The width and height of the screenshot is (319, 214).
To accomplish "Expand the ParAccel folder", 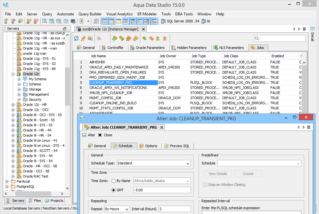I will point(7,181).
